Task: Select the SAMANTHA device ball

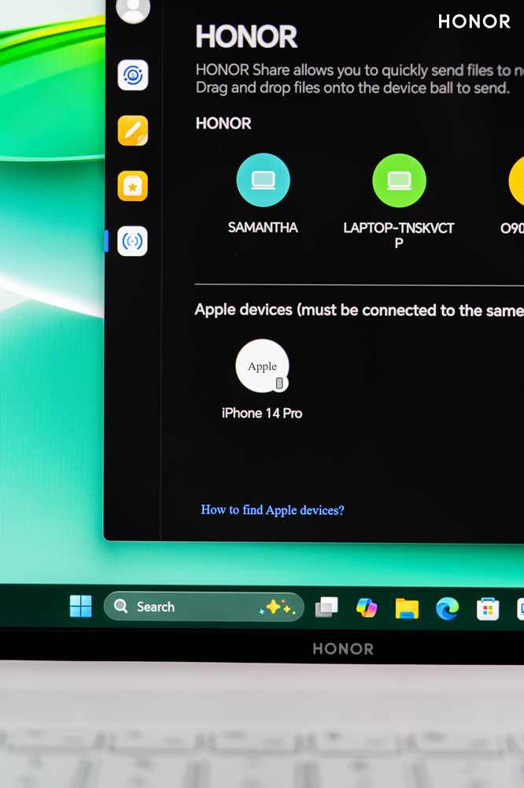Action: tap(263, 180)
